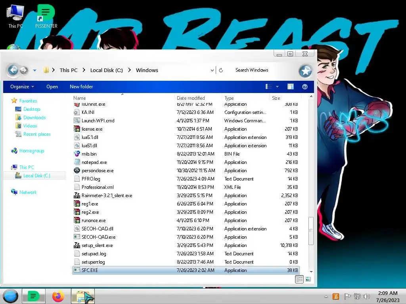Toggle the preview pane icon
Screen dimensions: 406x304
pos(291,87)
